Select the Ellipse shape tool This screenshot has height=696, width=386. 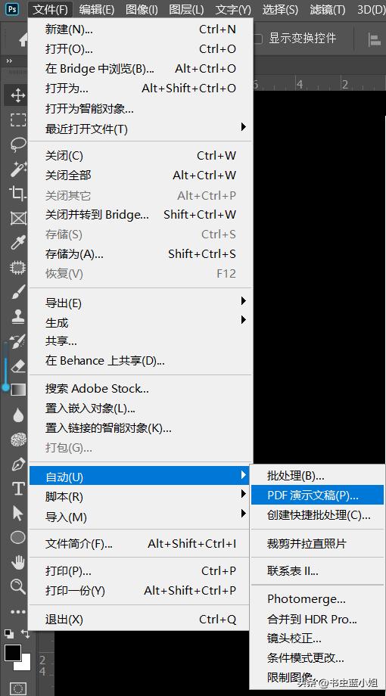point(17,538)
